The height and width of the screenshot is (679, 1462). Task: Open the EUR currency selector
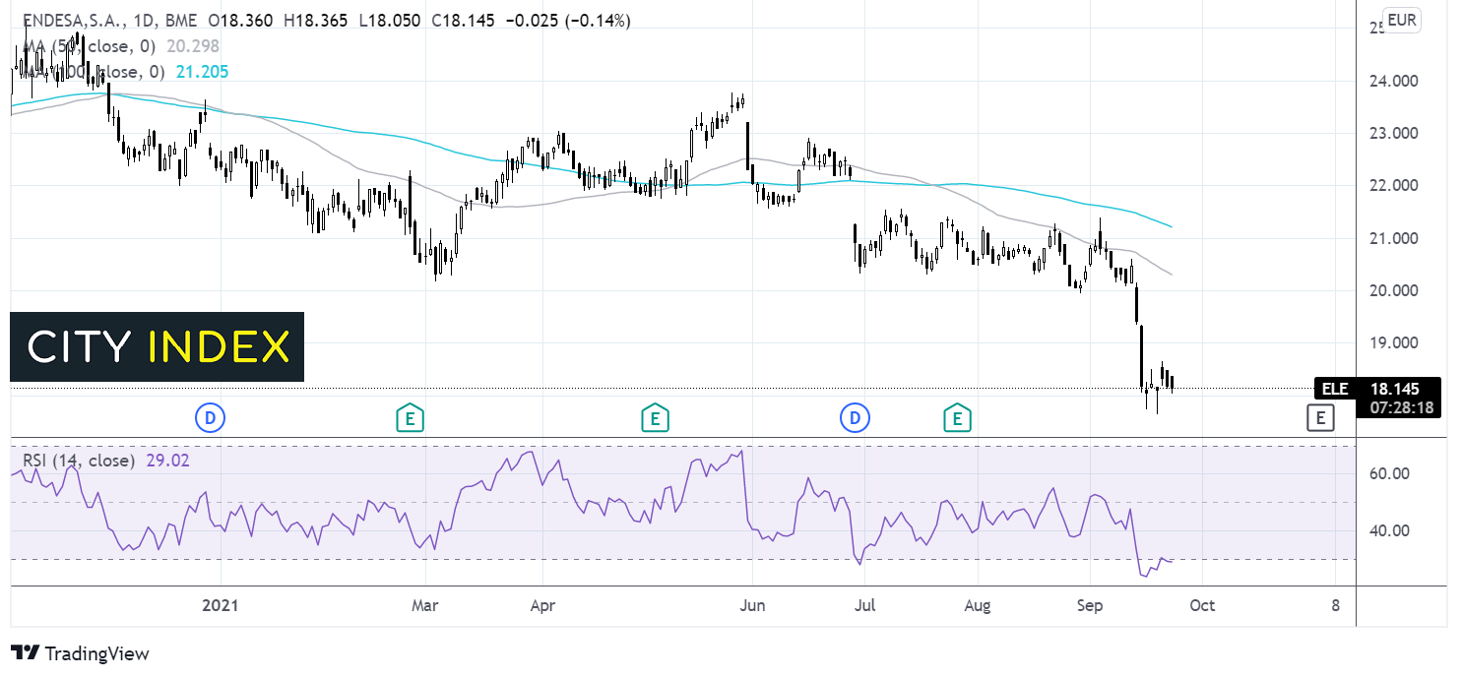point(1402,21)
